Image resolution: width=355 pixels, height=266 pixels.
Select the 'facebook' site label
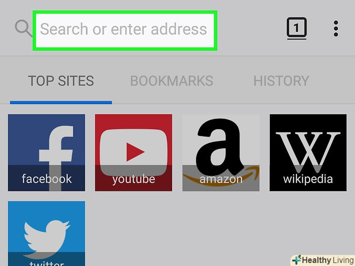point(47,179)
